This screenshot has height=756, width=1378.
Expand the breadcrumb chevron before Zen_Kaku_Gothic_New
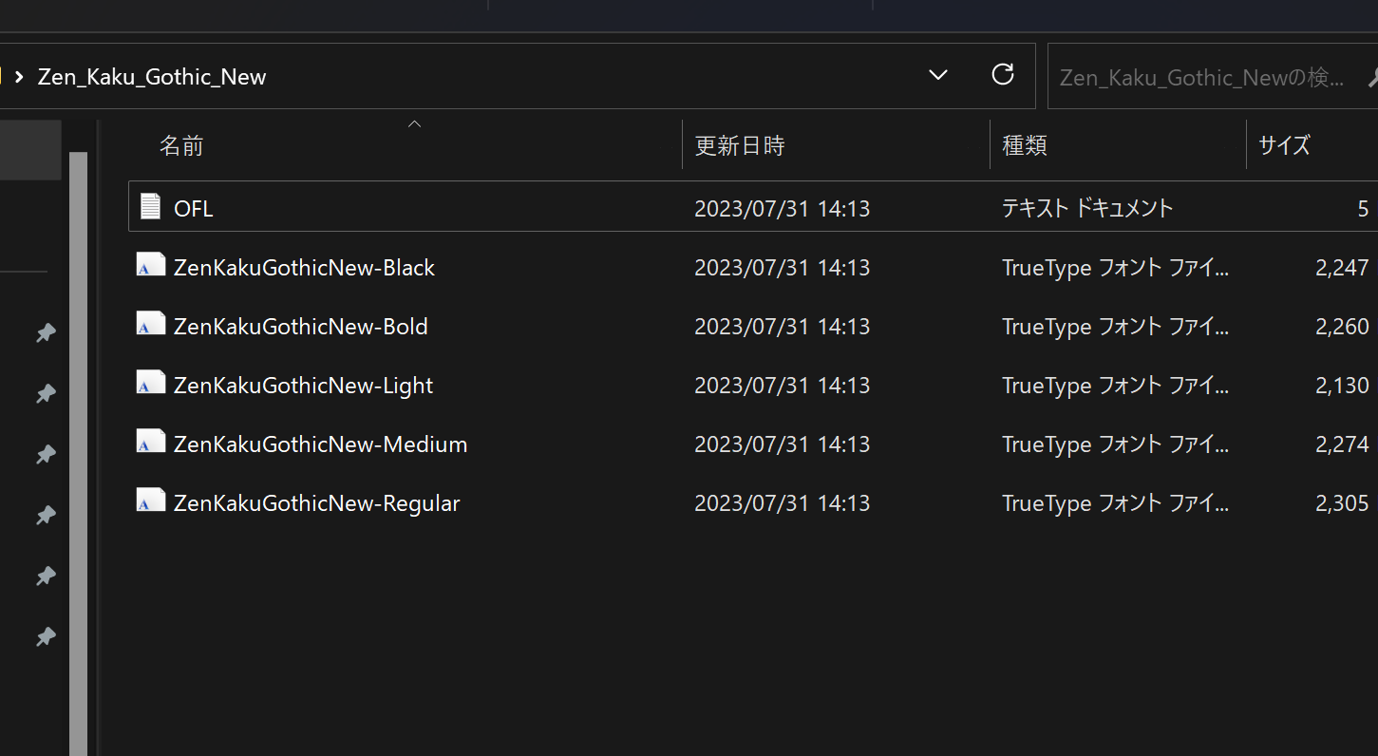[x=19, y=77]
